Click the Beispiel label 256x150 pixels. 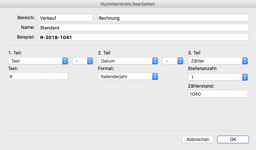pyautogui.click(x=26, y=37)
